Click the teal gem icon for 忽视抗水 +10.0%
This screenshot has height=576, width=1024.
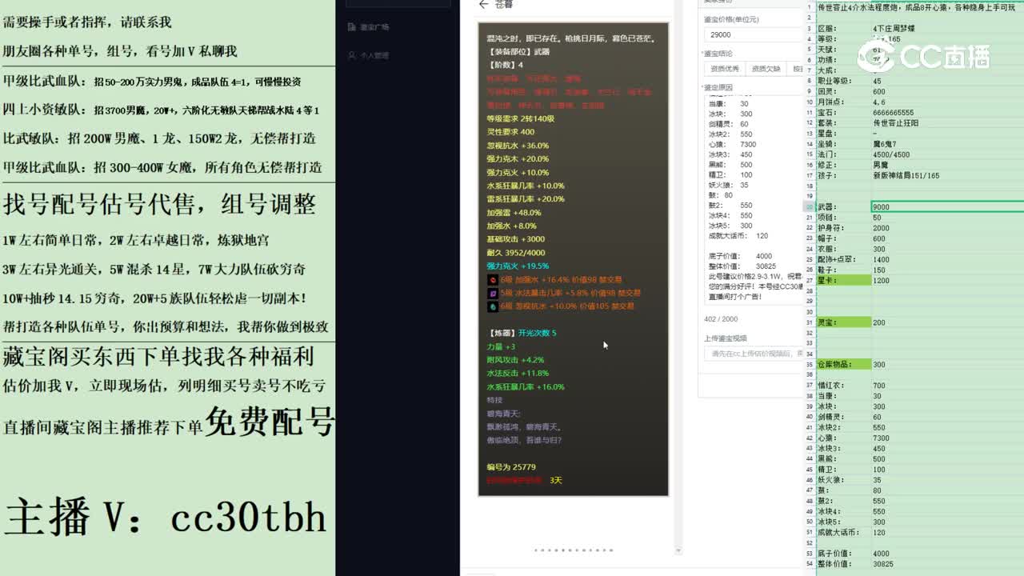tap(493, 306)
